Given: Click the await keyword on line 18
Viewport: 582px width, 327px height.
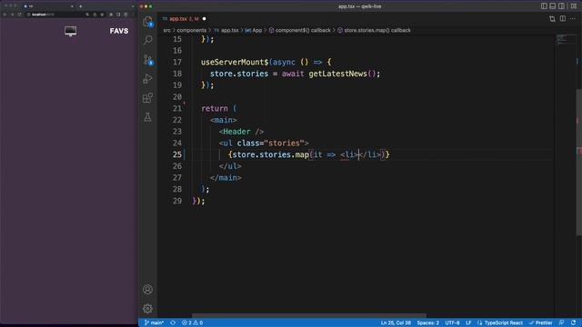Looking at the screenshot, I should [293, 74].
